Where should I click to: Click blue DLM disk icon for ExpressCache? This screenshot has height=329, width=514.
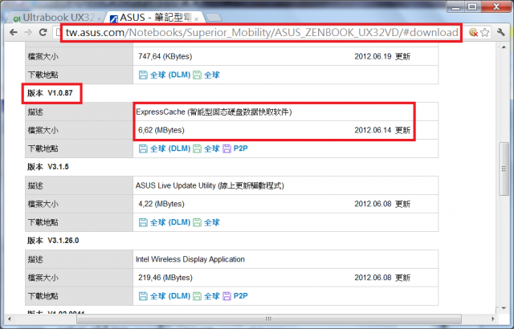point(143,148)
